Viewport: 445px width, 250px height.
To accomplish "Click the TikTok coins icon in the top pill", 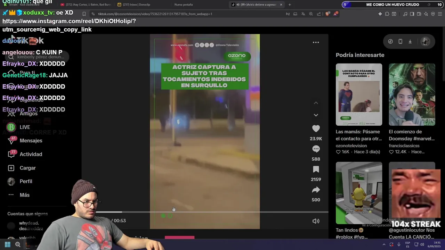I will [x=390, y=41].
